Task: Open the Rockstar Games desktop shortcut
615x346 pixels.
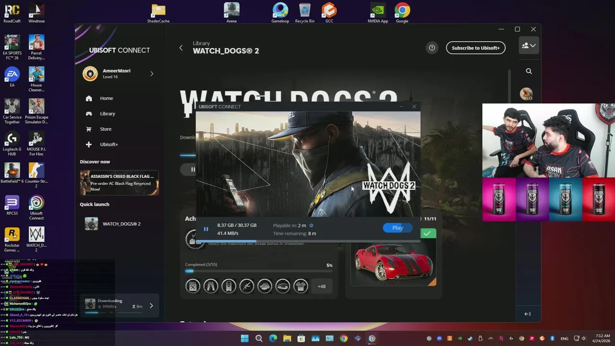Action: [12, 239]
